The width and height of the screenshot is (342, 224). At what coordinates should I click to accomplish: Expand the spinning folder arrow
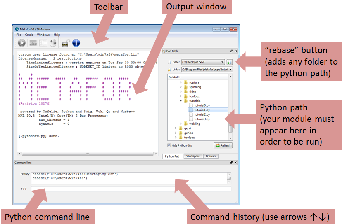tap(180, 87)
